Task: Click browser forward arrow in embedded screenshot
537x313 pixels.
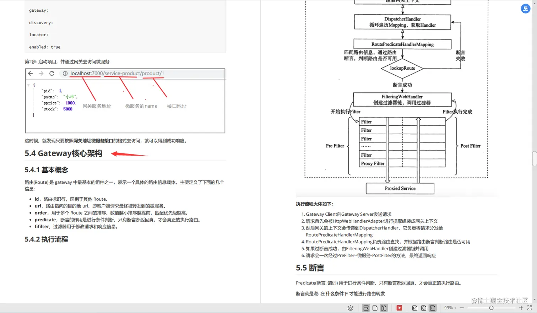Action: point(41,74)
